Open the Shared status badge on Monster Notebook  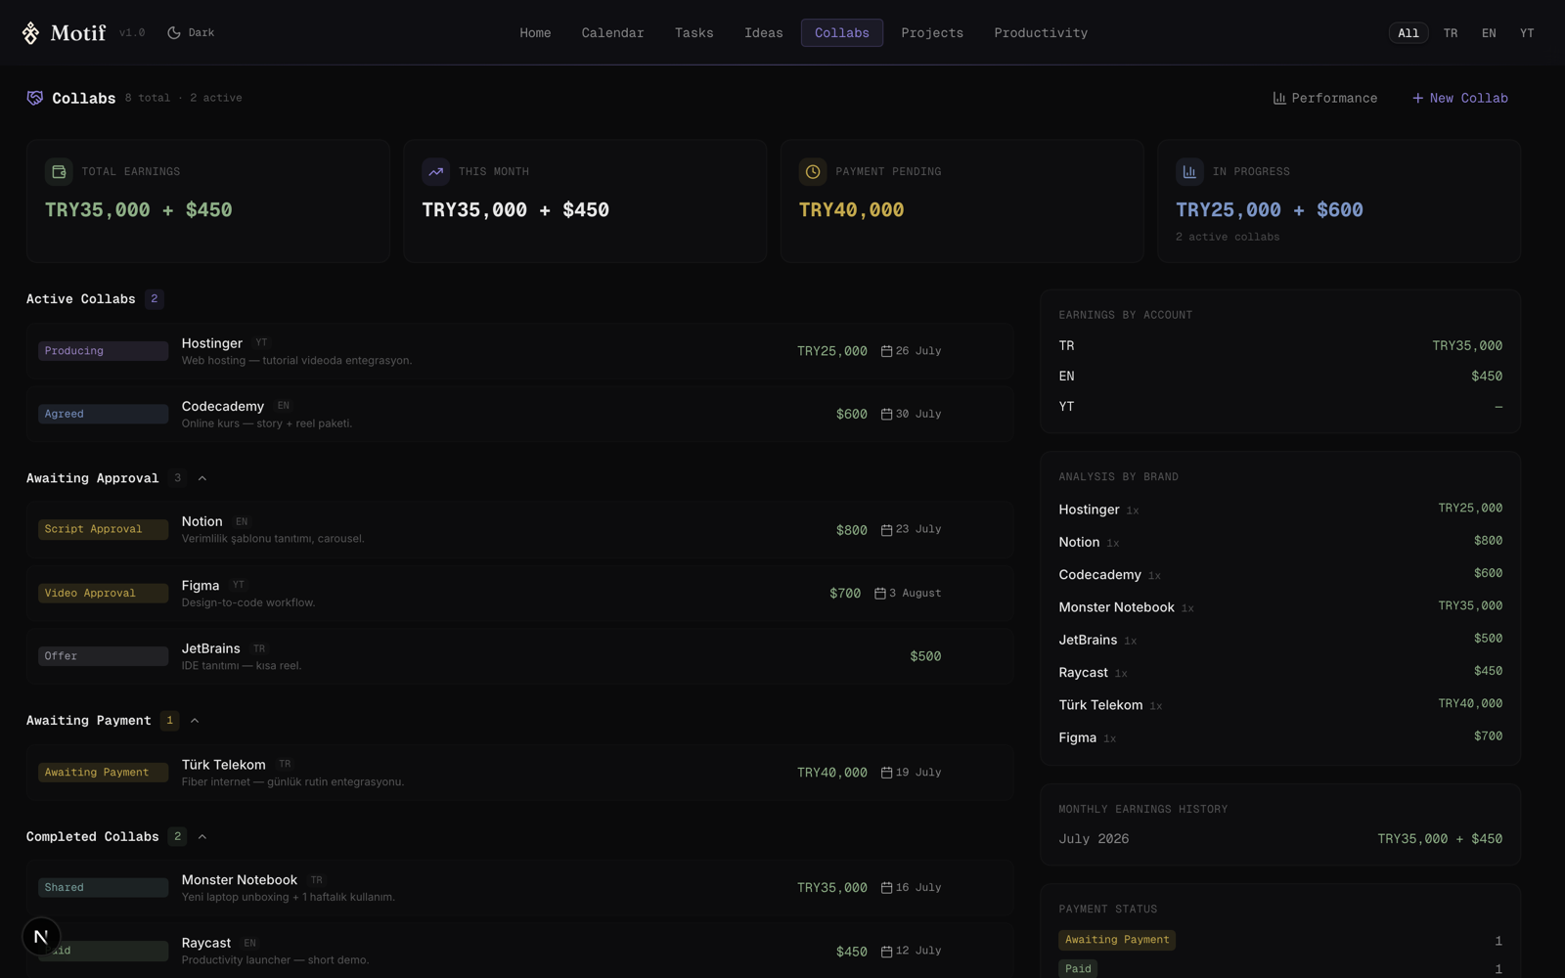pos(103,888)
